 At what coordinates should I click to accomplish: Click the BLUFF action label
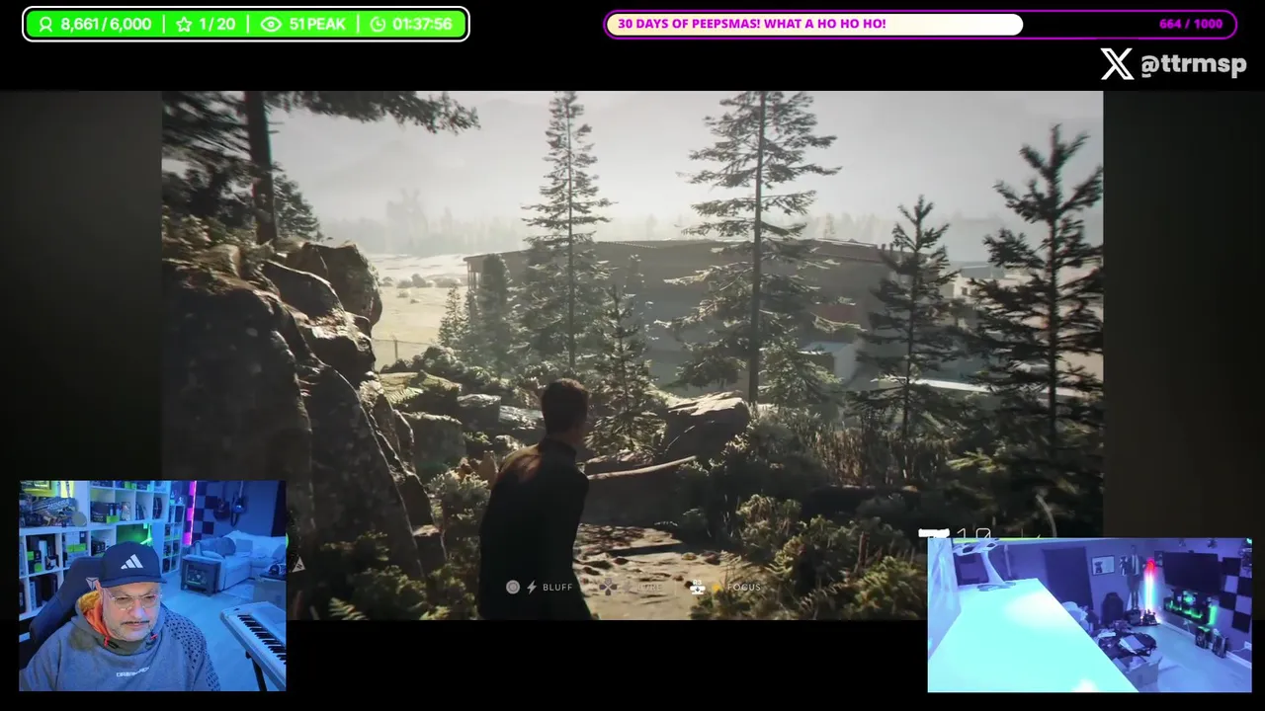click(557, 587)
